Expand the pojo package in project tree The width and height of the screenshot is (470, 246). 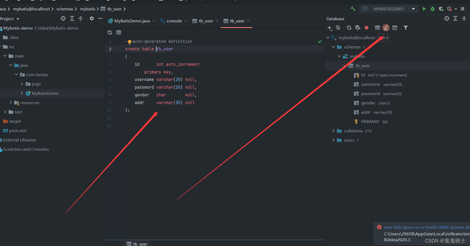tap(22, 84)
